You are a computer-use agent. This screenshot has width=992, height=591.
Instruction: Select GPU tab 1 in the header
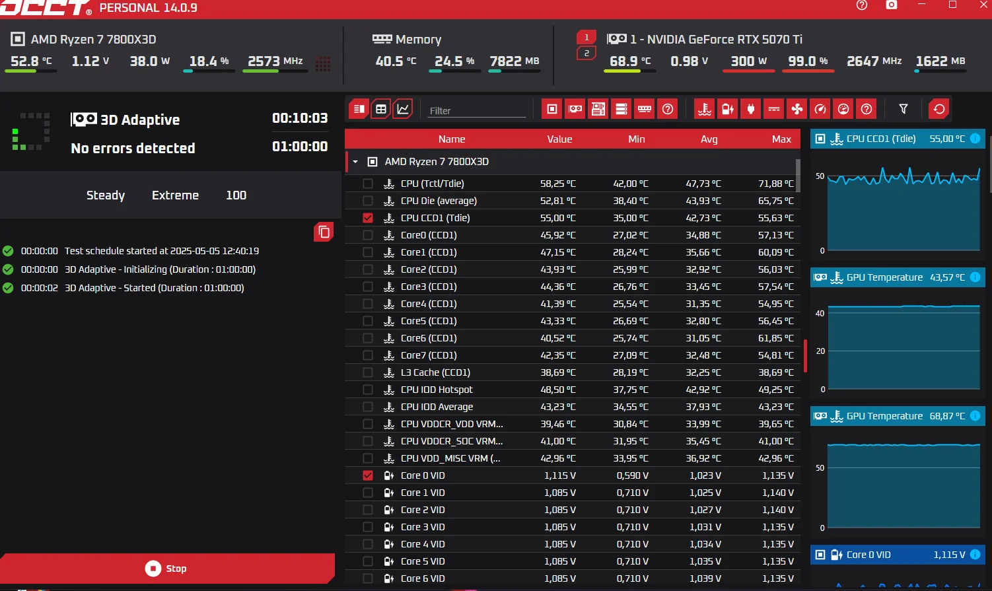[x=586, y=37]
